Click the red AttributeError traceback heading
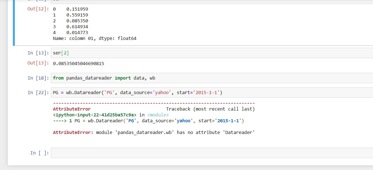 (72, 109)
